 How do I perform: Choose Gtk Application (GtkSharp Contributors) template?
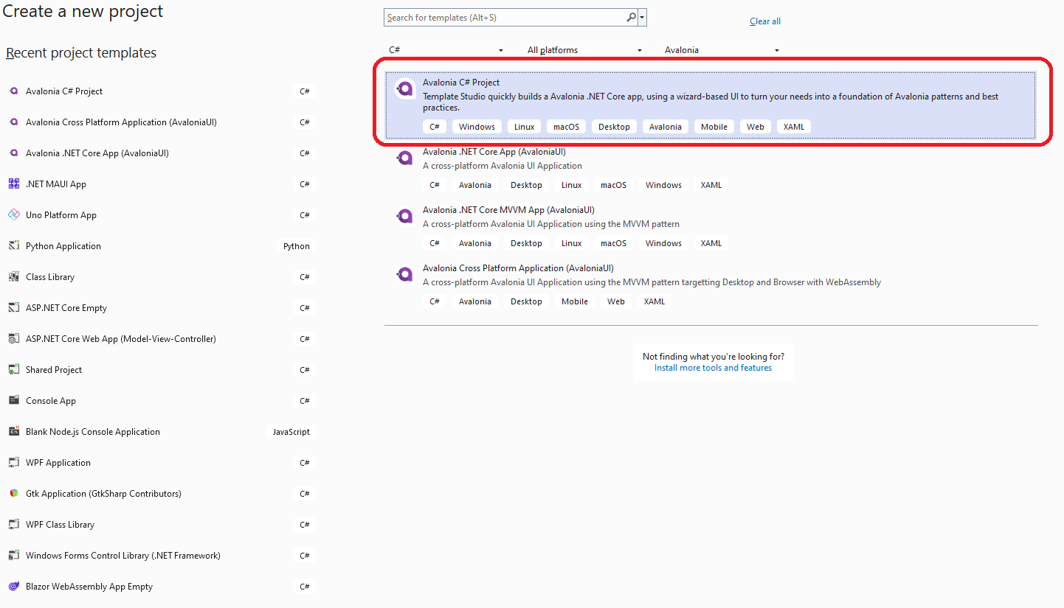160,494
